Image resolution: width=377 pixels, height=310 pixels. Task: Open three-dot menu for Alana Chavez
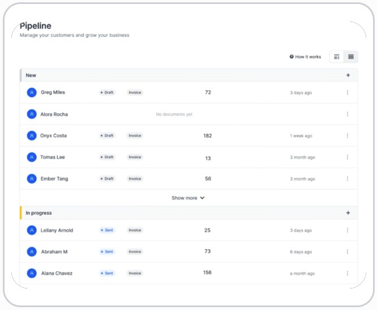tap(347, 273)
